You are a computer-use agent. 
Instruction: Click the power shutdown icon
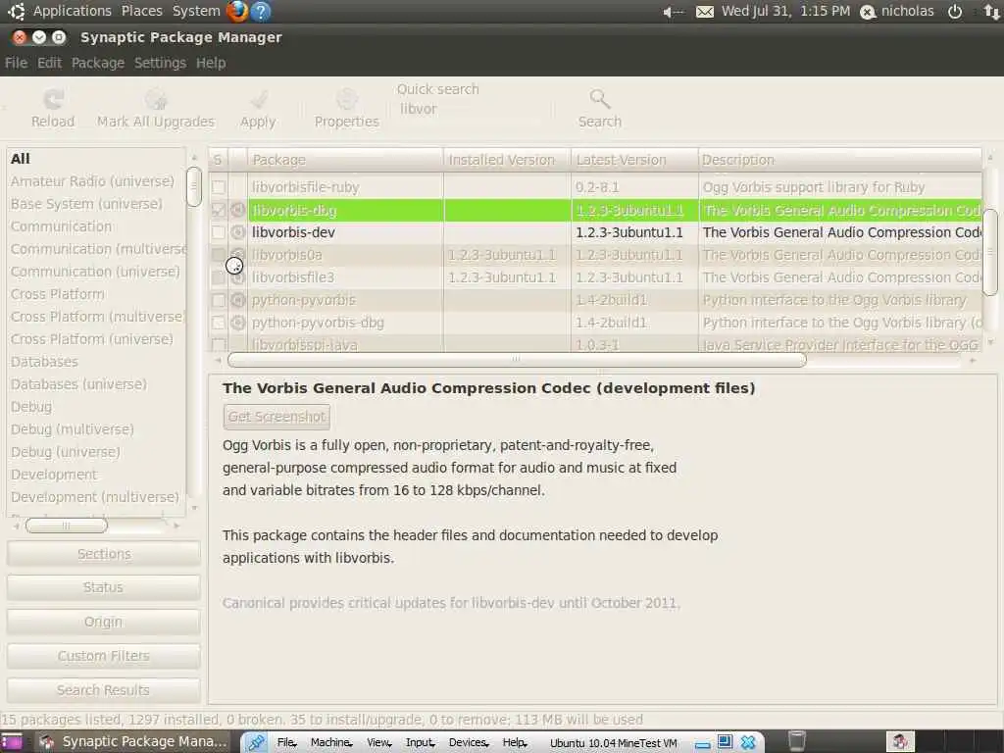955,12
